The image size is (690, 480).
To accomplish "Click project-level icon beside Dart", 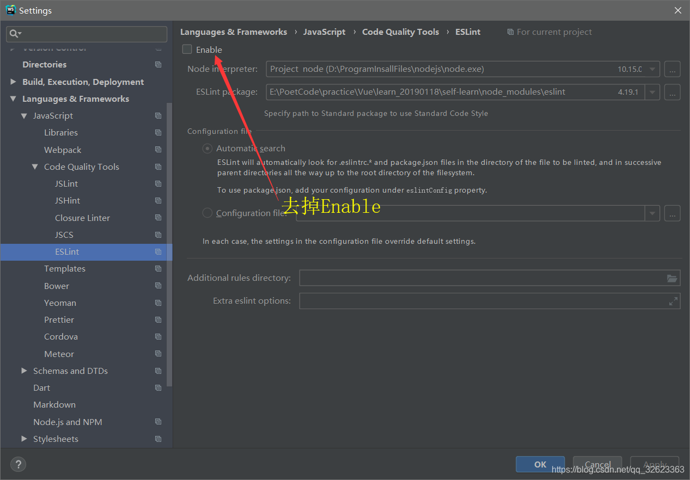I will click(158, 387).
